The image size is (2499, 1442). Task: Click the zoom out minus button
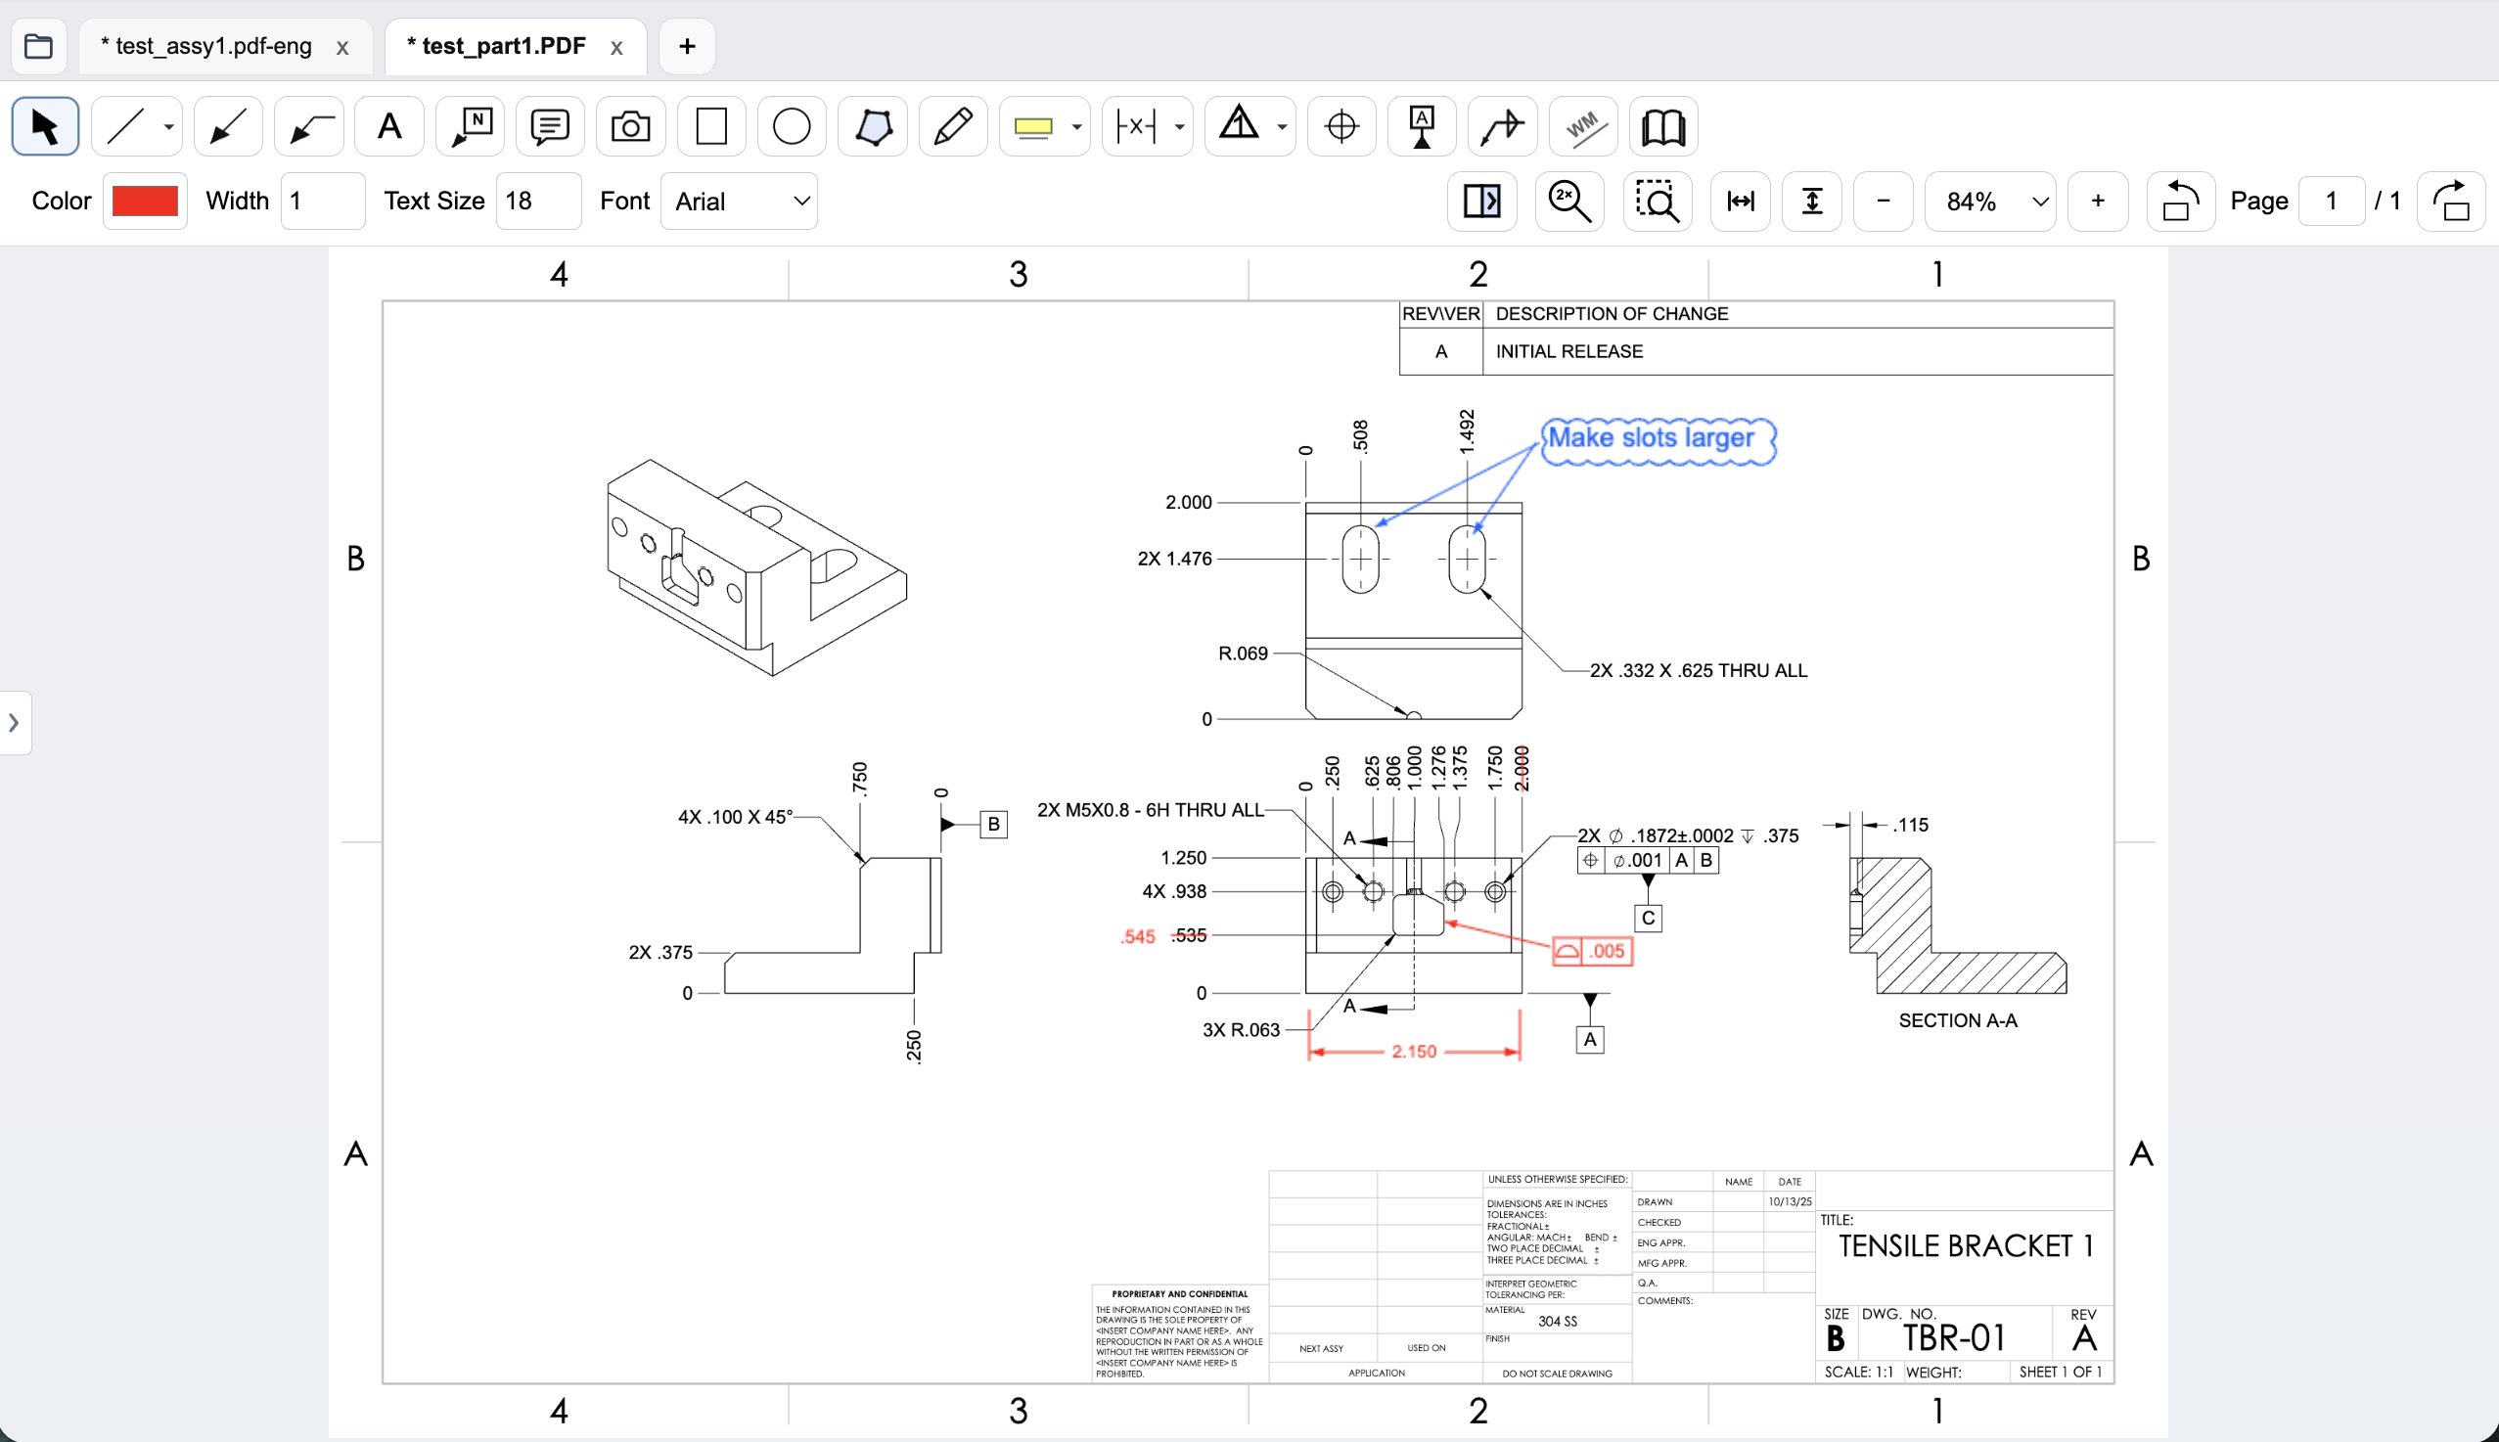pyautogui.click(x=1883, y=202)
